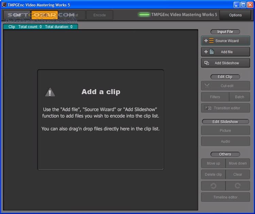The width and height of the screenshot is (255, 214).
Task: Click the Input File section label
Action: coord(225,32)
